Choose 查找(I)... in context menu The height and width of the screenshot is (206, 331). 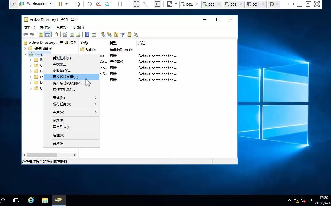pyautogui.click(x=72, y=64)
